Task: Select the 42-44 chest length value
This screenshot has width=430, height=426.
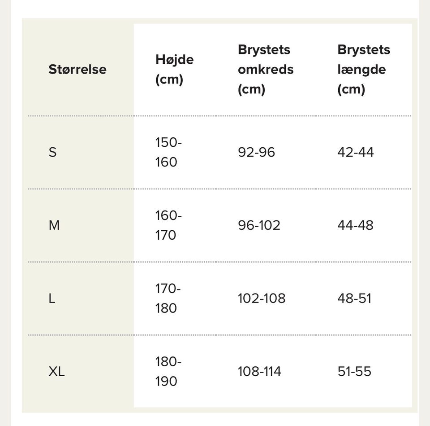Action: 355,152
